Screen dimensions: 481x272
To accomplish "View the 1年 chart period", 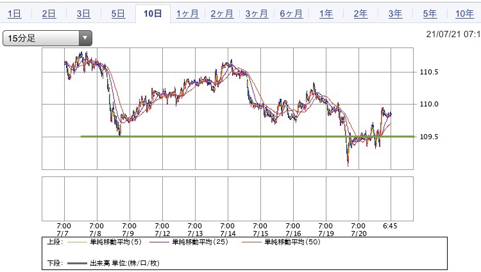I will [x=326, y=14].
